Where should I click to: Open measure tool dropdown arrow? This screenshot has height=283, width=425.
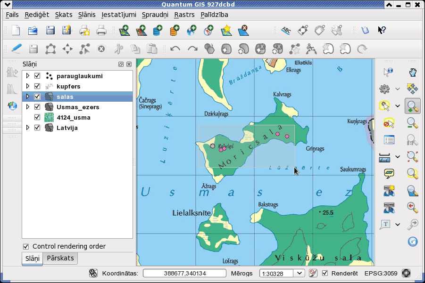pos(398,157)
